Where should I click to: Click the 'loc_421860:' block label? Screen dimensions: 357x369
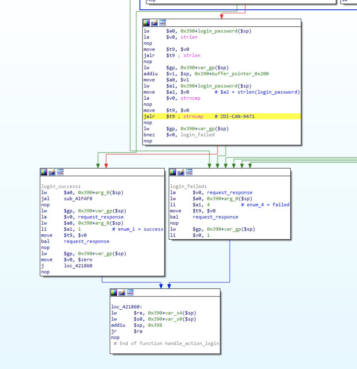tap(126, 307)
